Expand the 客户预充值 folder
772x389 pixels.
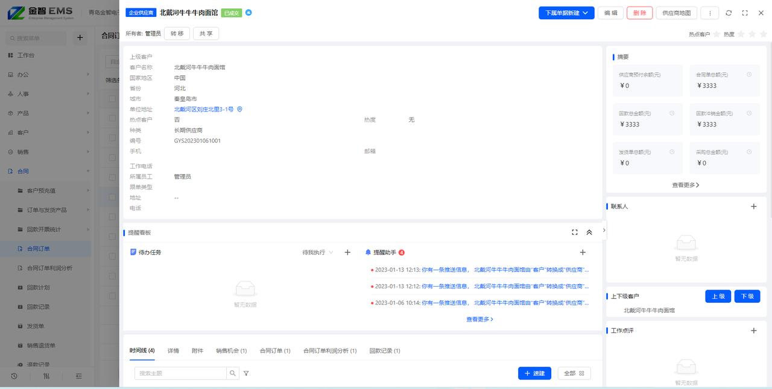pyautogui.click(x=47, y=190)
